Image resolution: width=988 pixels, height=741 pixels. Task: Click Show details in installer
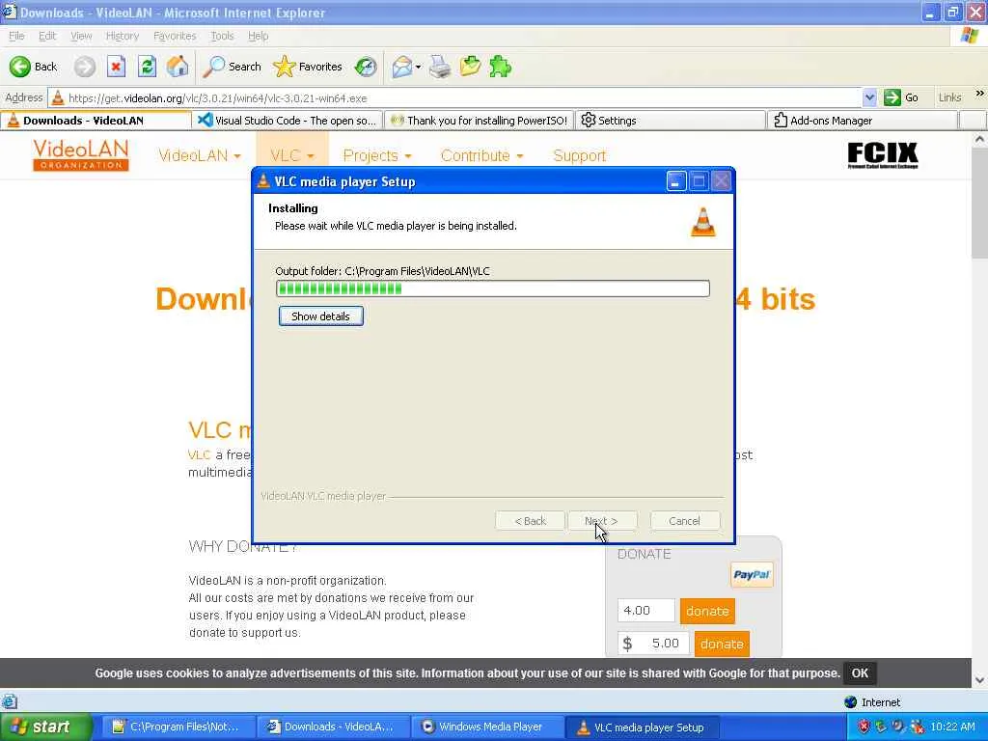[x=320, y=316]
